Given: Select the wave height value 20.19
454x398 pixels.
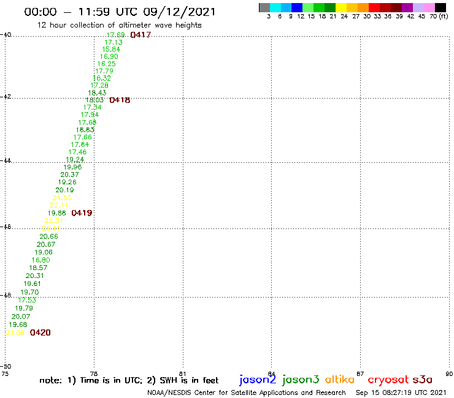Looking at the screenshot, I should click(64, 190).
